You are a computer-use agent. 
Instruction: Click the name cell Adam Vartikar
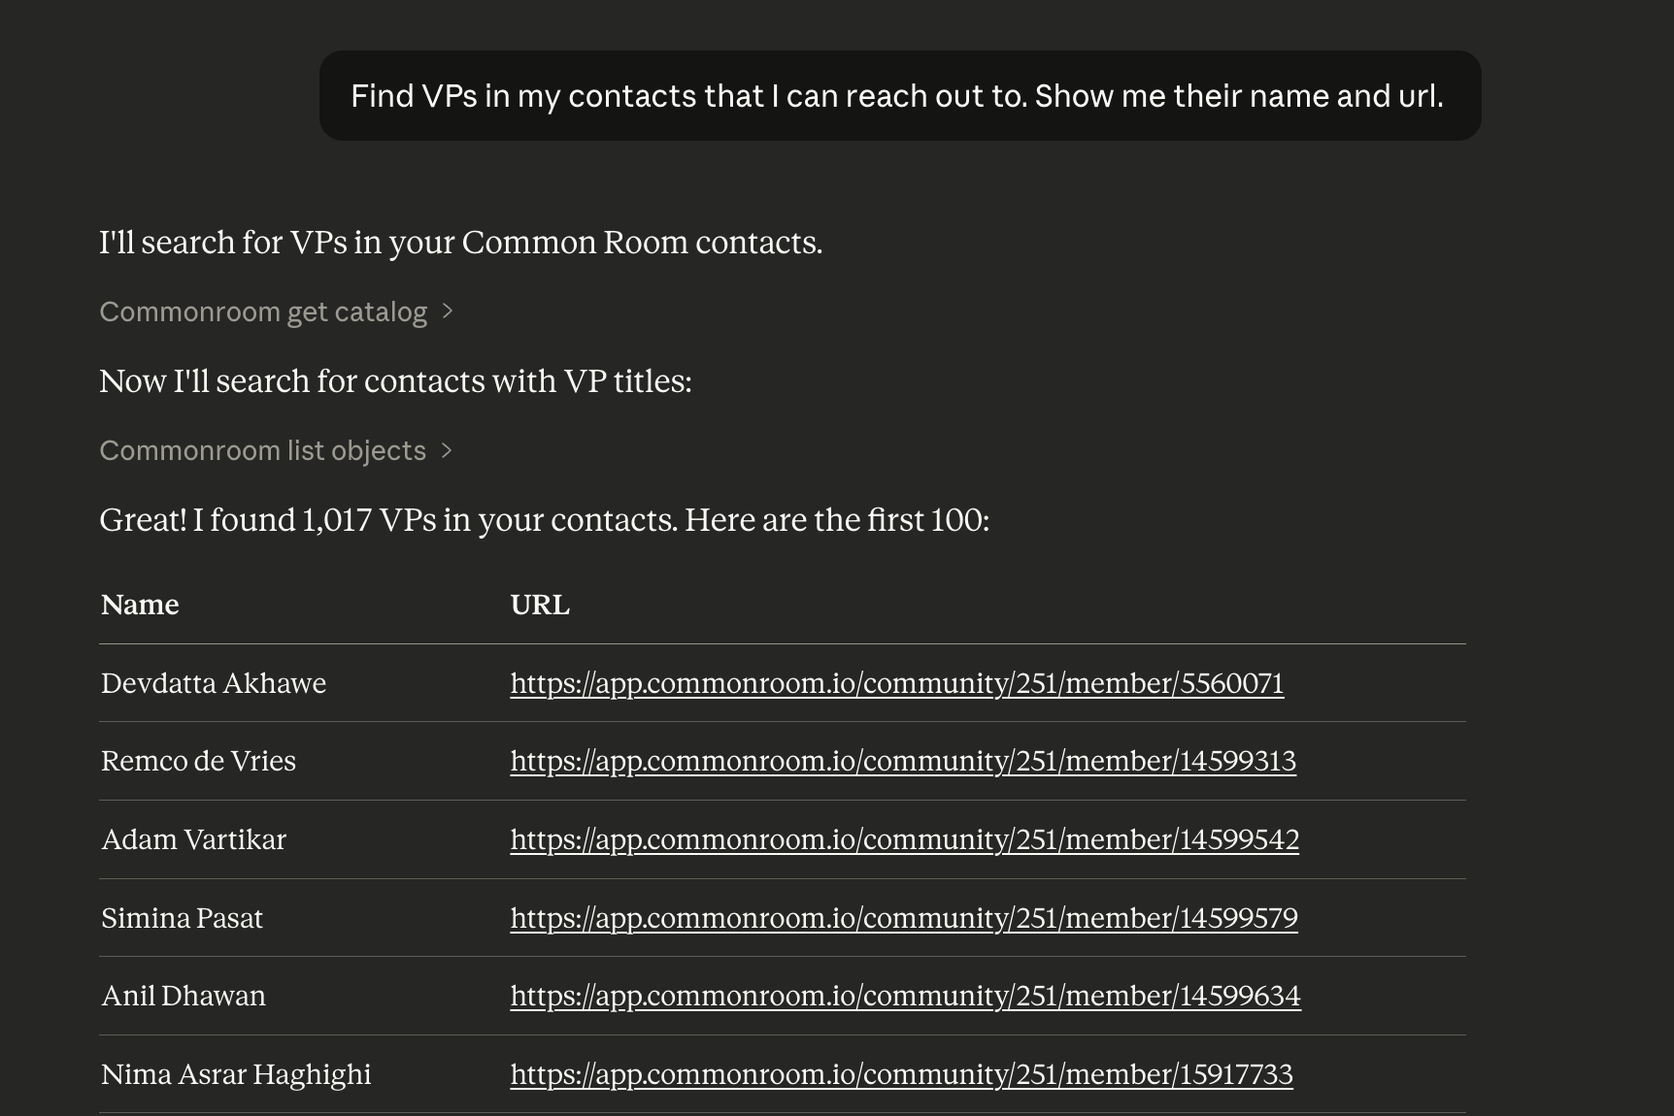point(193,839)
